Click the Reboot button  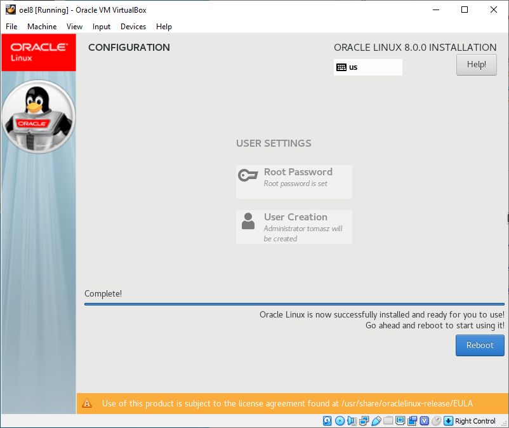[x=480, y=345]
